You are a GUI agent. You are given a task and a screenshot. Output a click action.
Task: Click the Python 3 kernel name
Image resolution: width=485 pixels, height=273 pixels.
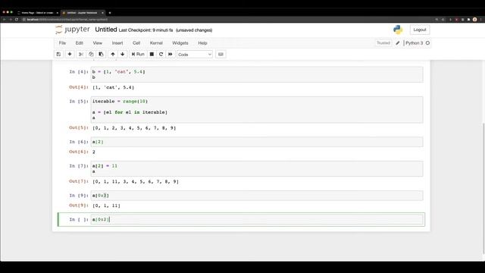tap(415, 43)
